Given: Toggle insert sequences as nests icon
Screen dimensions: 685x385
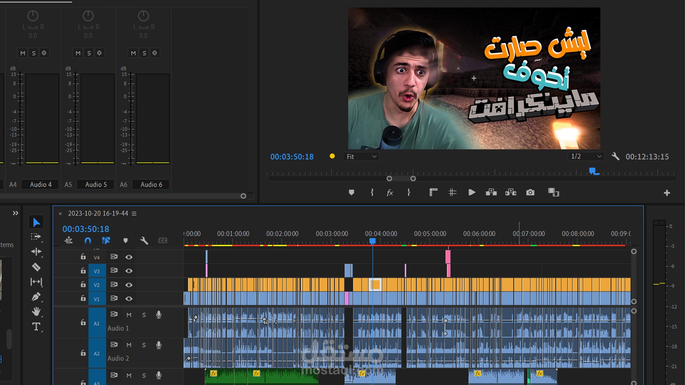Looking at the screenshot, I should 68,241.
